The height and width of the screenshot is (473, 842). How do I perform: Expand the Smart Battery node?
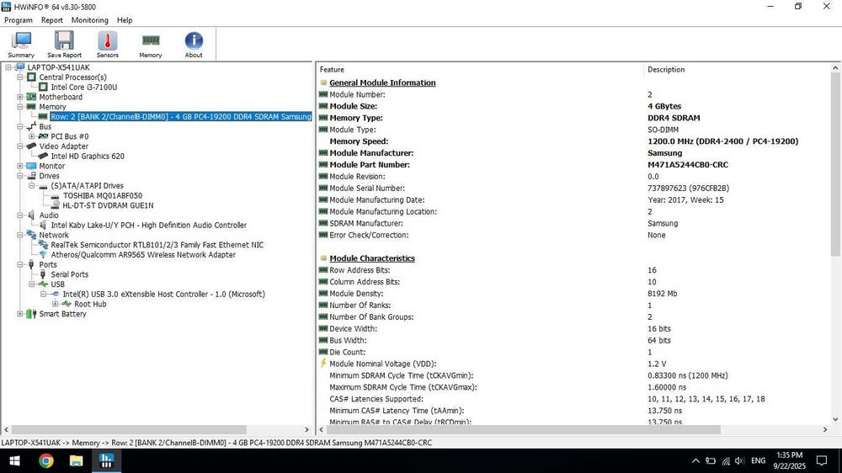20,314
